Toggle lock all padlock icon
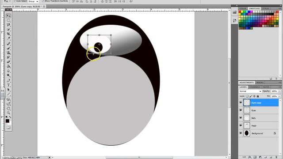The image size is (283, 159). [x=258, y=96]
